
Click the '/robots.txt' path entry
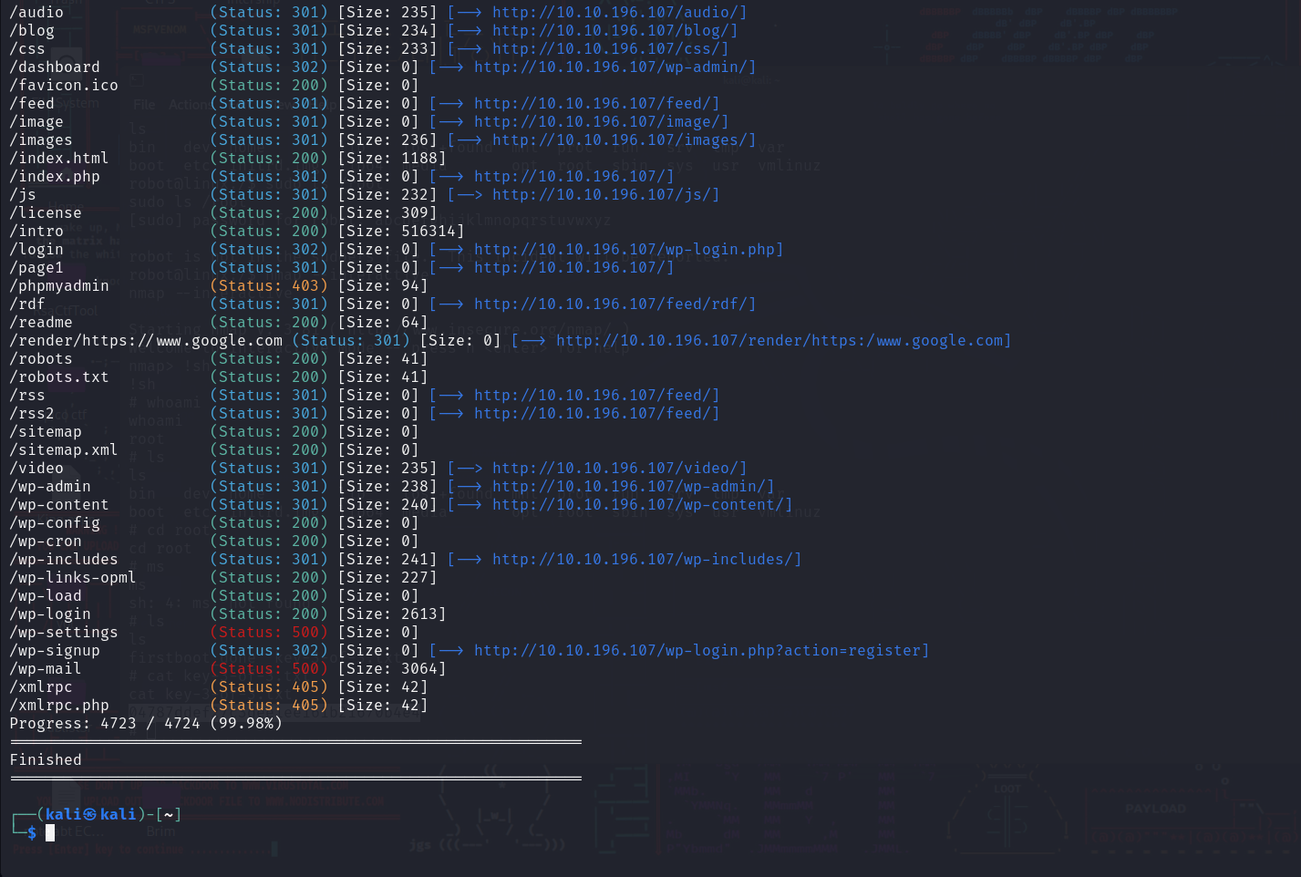(x=59, y=377)
